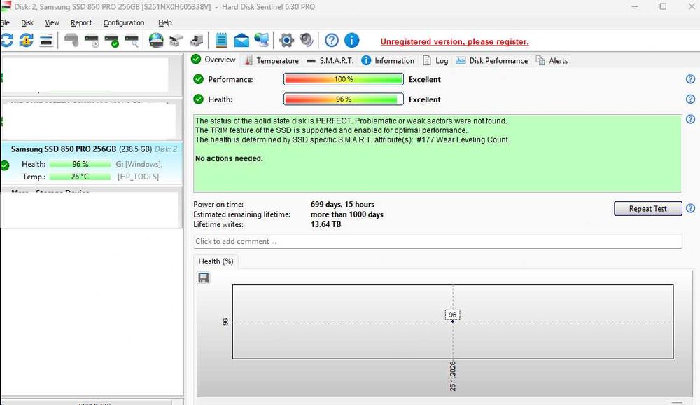Screen dimensions: 700x405
Task: Open the File menu
Action: [x=5, y=22]
